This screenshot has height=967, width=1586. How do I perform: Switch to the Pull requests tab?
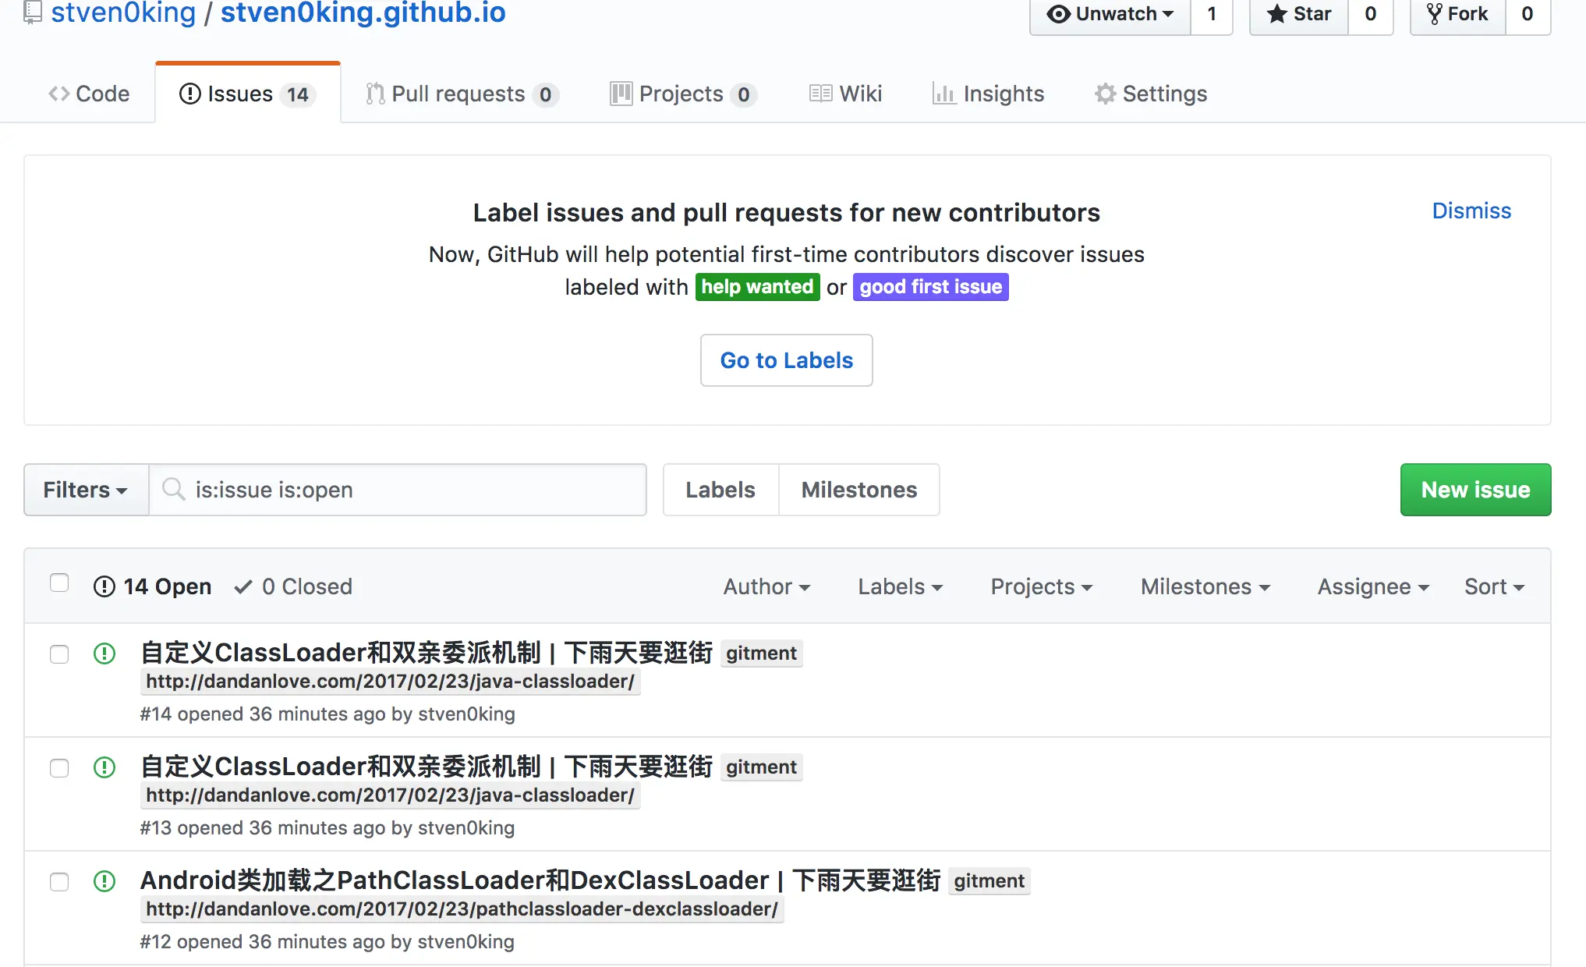(x=462, y=94)
